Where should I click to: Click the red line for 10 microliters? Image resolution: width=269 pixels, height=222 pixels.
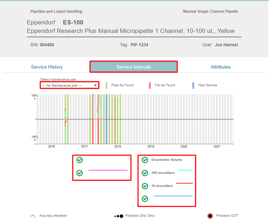(x=184, y=183)
